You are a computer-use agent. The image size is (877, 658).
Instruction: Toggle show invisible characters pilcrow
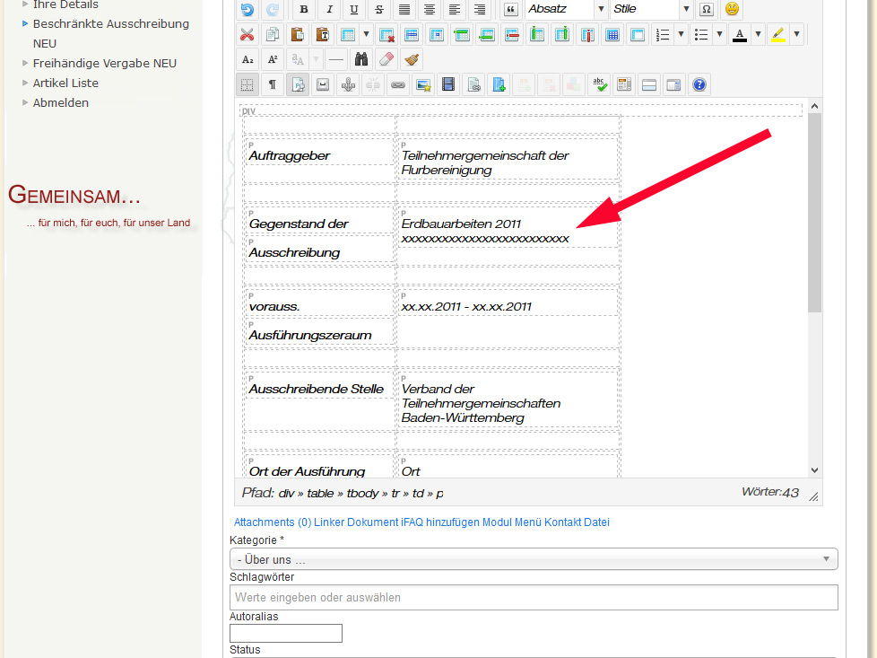tap(273, 85)
